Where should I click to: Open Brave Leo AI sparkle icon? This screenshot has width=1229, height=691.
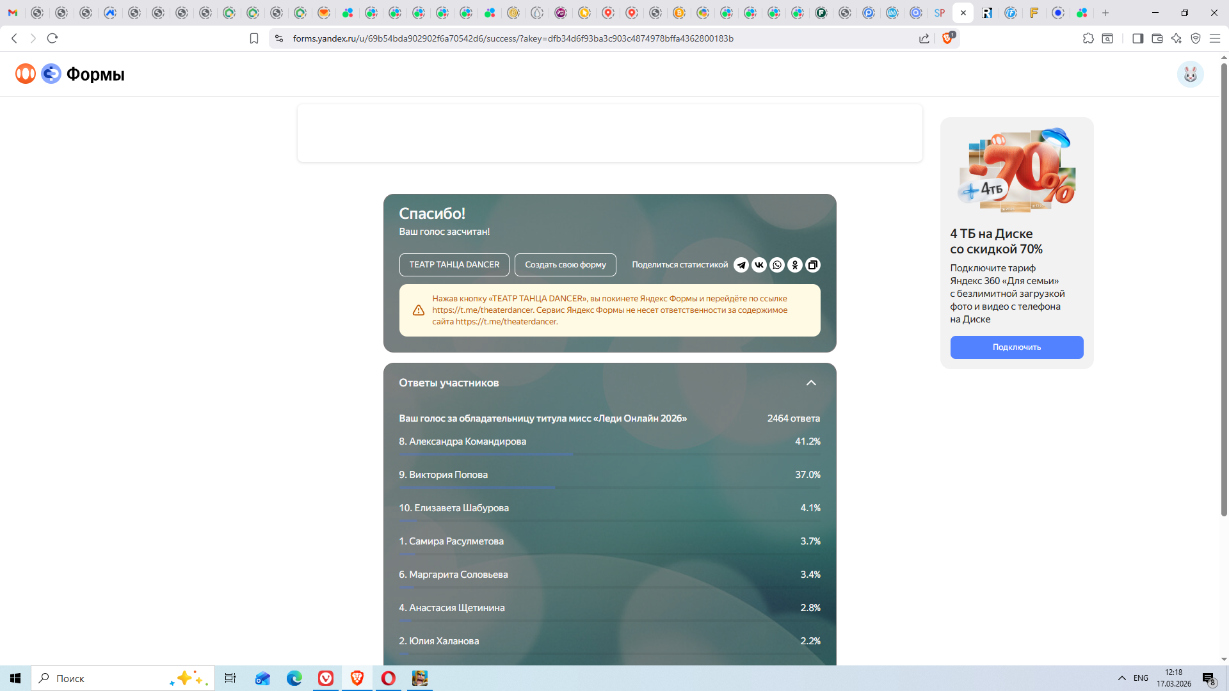(x=1177, y=38)
